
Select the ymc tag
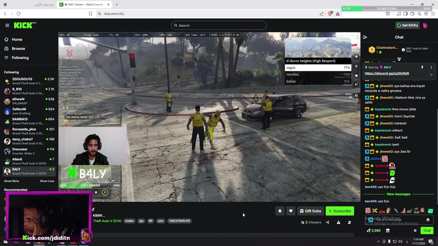pyautogui.click(x=160, y=221)
